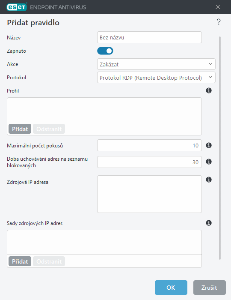Show info for Sady zdrojových IP adres
The width and height of the screenshot is (231, 300).
(x=209, y=223)
